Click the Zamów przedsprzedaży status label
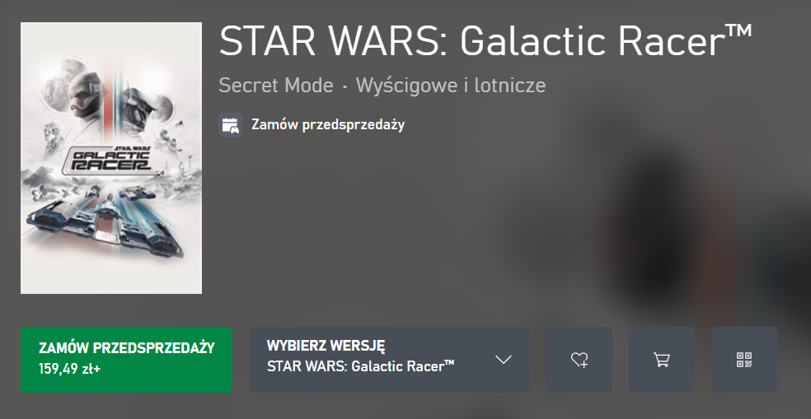 328,125
